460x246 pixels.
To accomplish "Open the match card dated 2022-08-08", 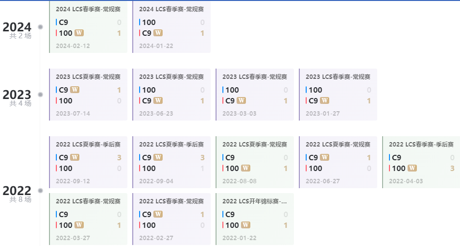I will [255, 162].
